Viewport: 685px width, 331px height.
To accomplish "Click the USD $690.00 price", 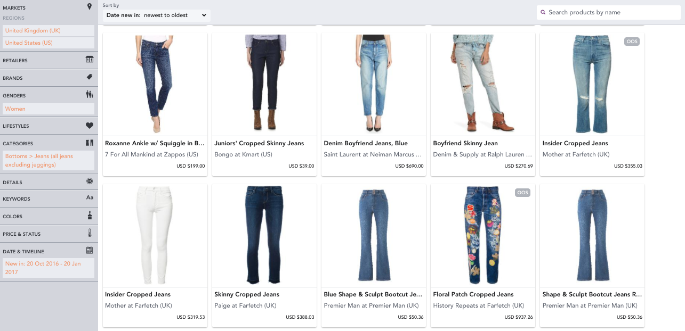I will click(409, 166).
